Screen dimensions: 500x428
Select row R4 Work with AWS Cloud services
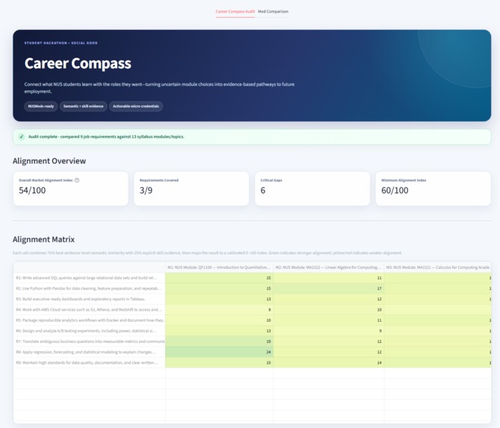tap(89, 309)
